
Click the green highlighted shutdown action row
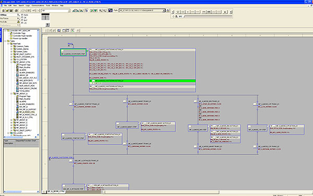click(x=142, y=81)
